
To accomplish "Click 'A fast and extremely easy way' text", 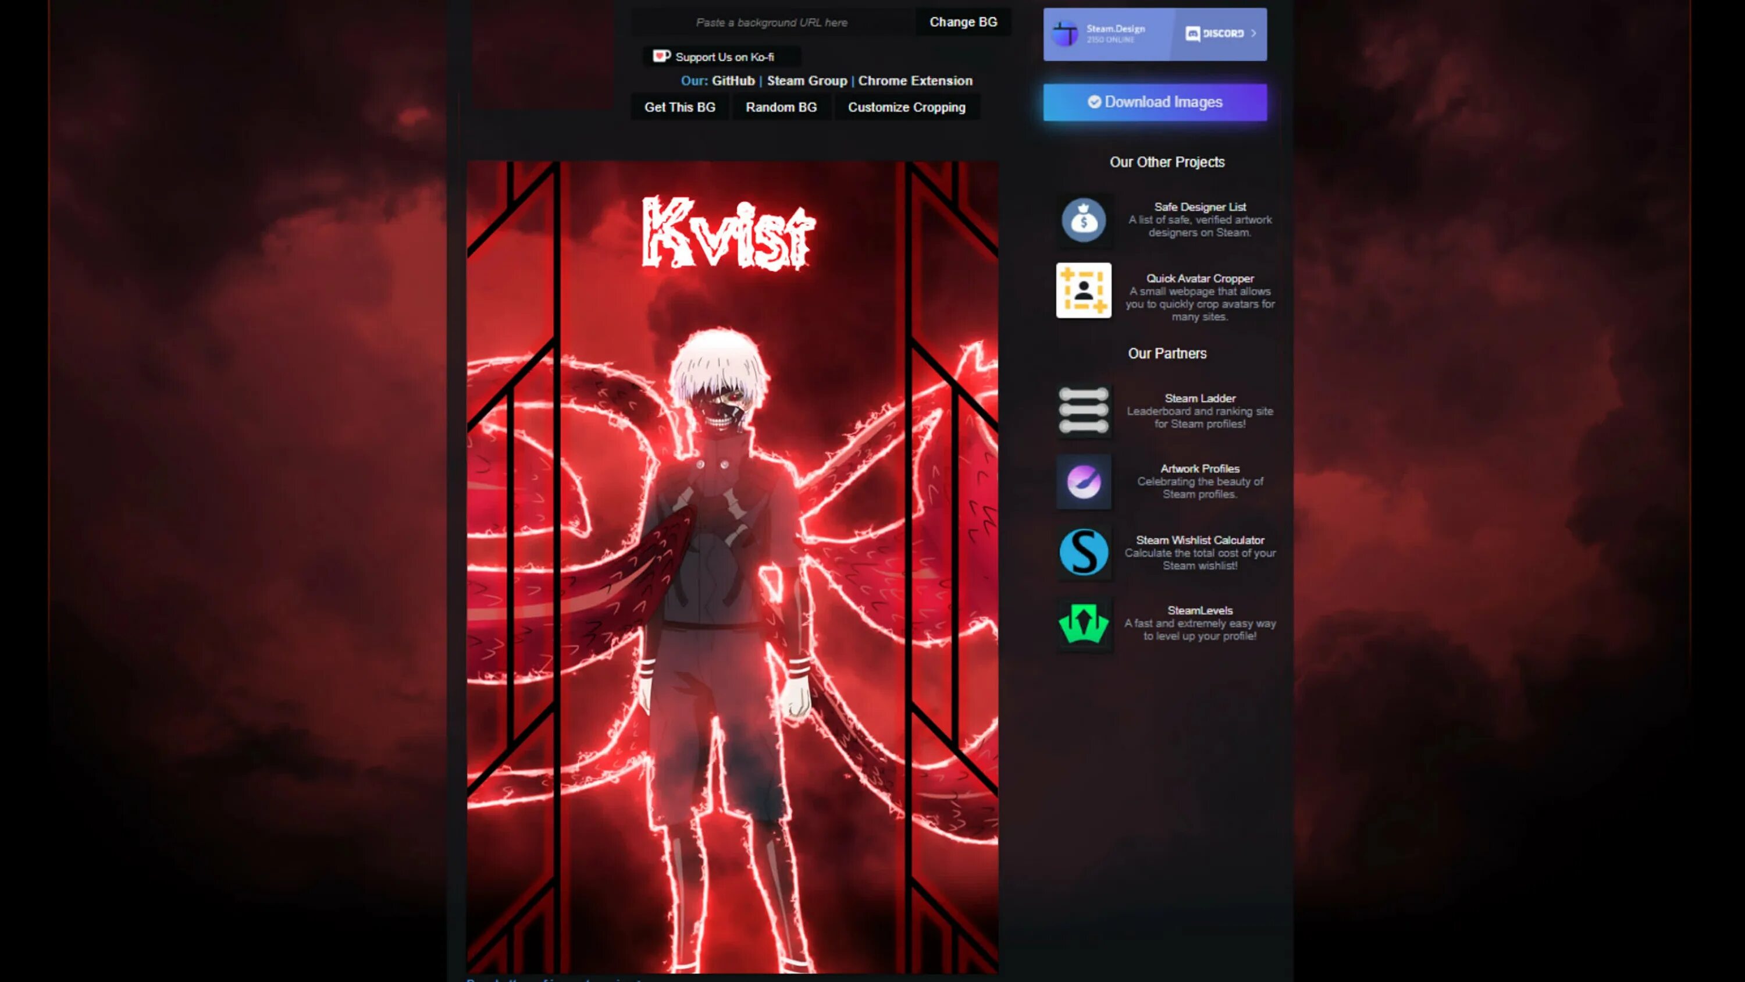I will 1199,629.
